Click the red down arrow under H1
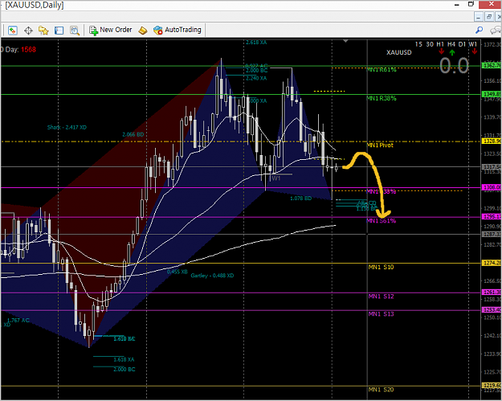 point(442,51)
